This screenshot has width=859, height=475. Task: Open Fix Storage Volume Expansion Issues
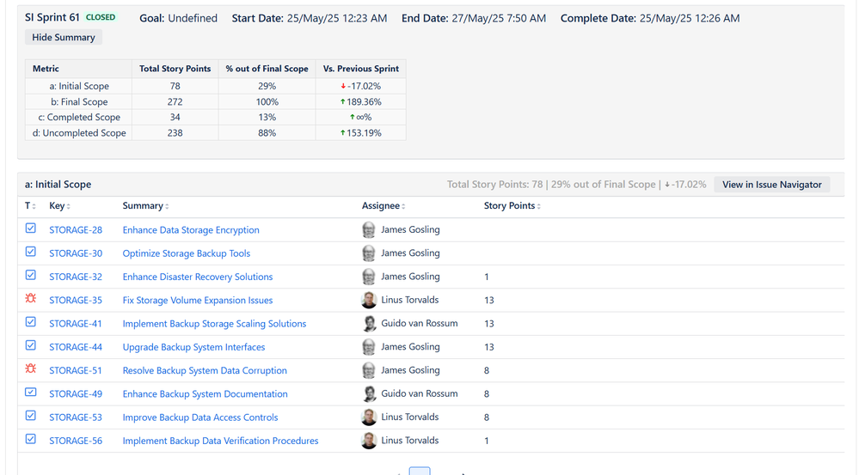click(198, 300)
